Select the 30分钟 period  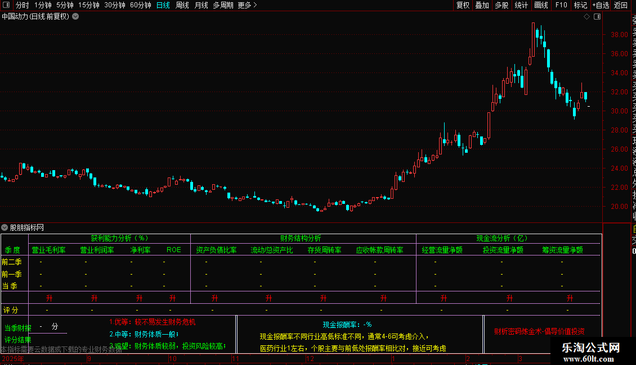click(x=115, y=5)
